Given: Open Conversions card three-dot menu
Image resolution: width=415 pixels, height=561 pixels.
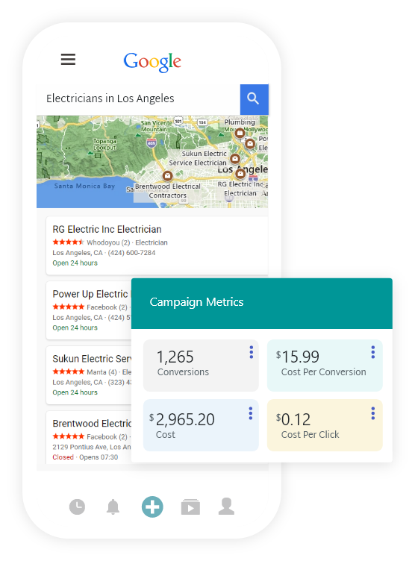Looking at the screenshot, I should click(x=252, y=352).
